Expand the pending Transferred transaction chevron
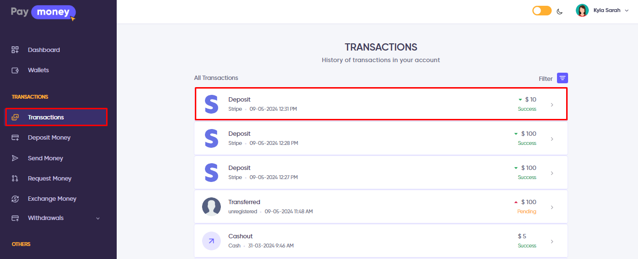 point(552,207)
